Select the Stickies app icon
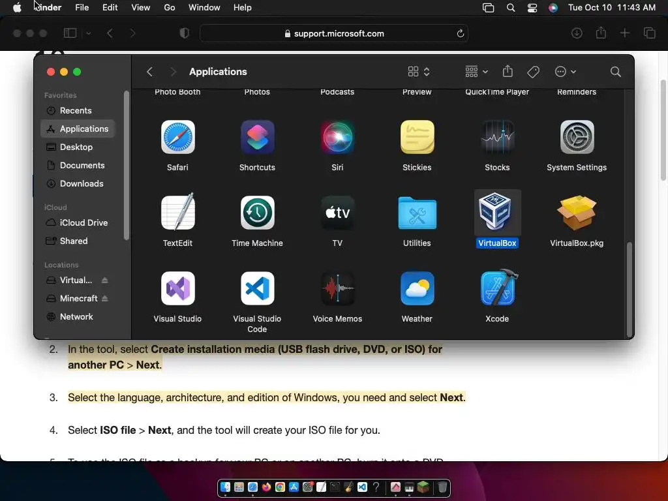This screenshot has height=501, width=668. (x=417, y=137)
